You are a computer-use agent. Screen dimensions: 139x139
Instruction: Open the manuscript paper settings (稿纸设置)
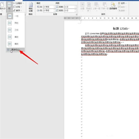31,7
